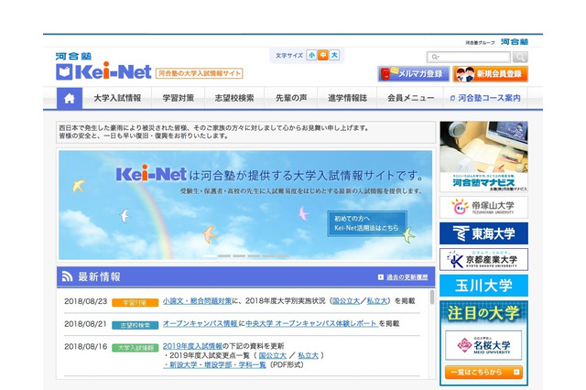Click the 新規会員登録 button
This screenshot has width=586, height=390.
click(491, 74)
